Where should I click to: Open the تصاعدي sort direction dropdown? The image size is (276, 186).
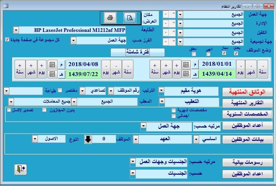(x=82, y=91)
